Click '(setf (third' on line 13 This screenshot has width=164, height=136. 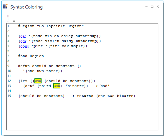point(37,86)
